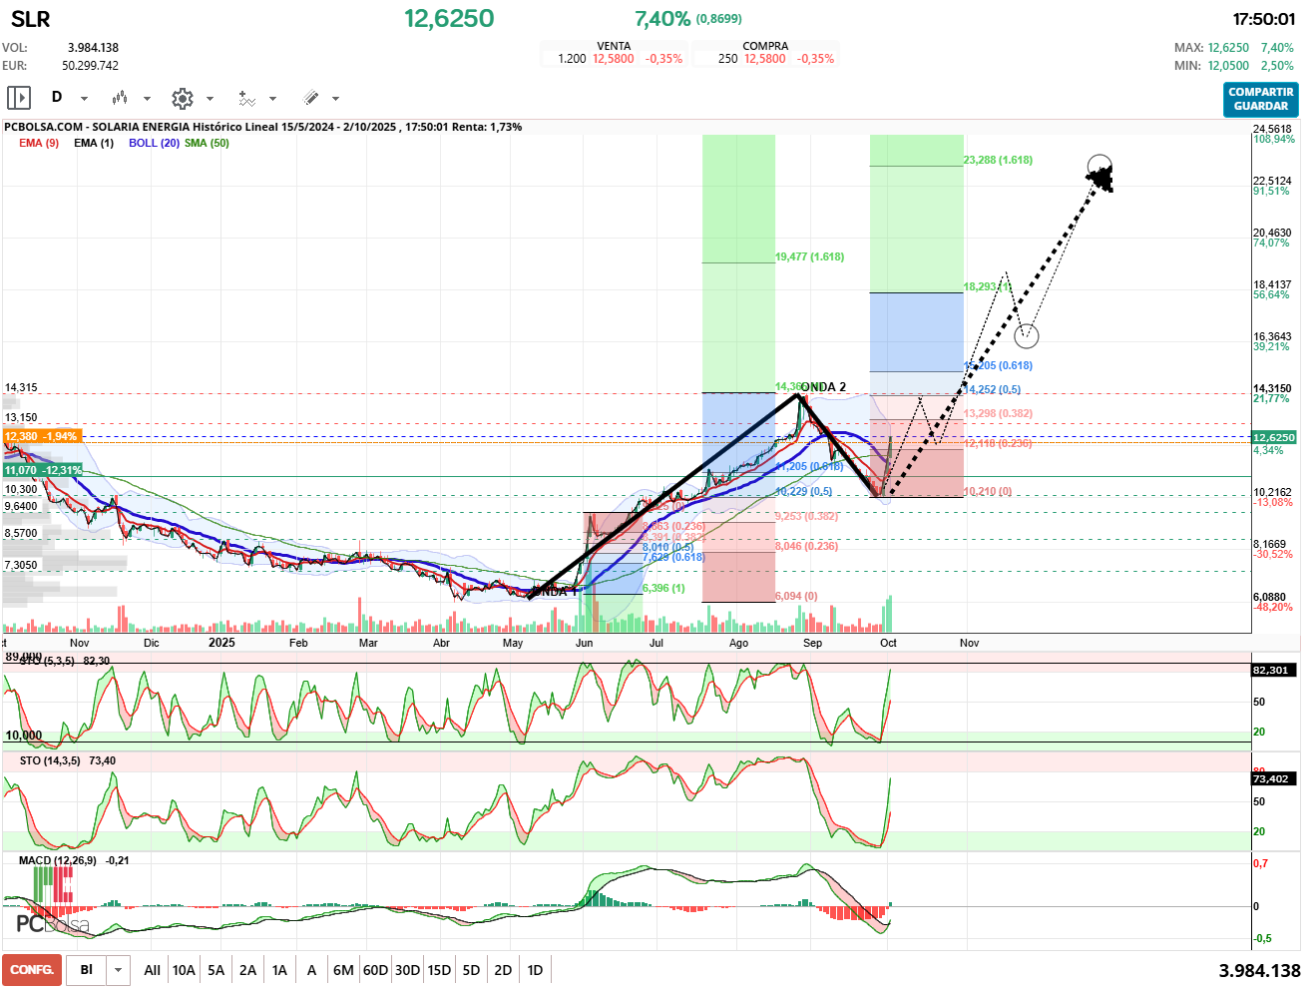The image size is (1314, 991).
Task: Select the pencil drawing tool icon
Action: pos(310,98)
